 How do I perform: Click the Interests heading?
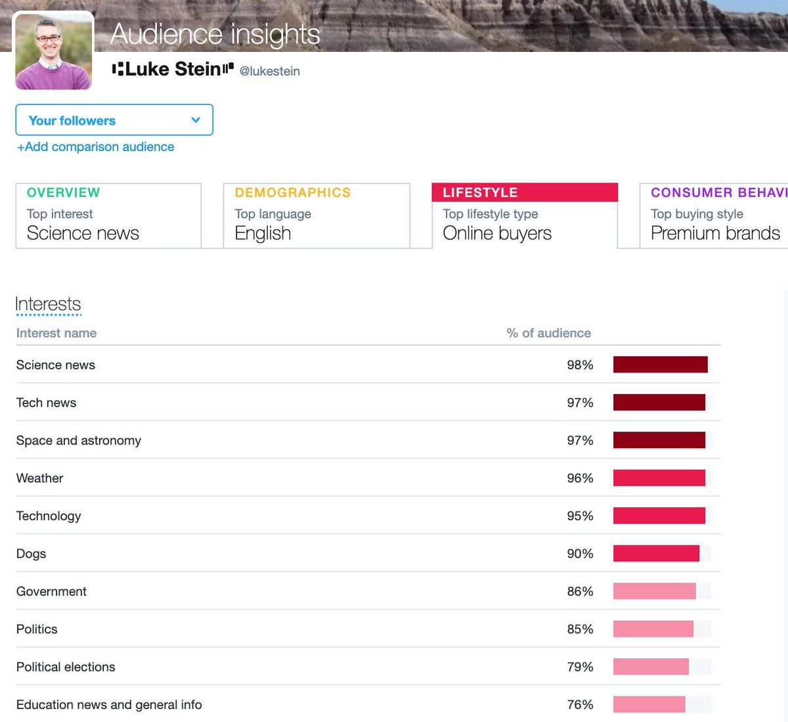point(48,304)
